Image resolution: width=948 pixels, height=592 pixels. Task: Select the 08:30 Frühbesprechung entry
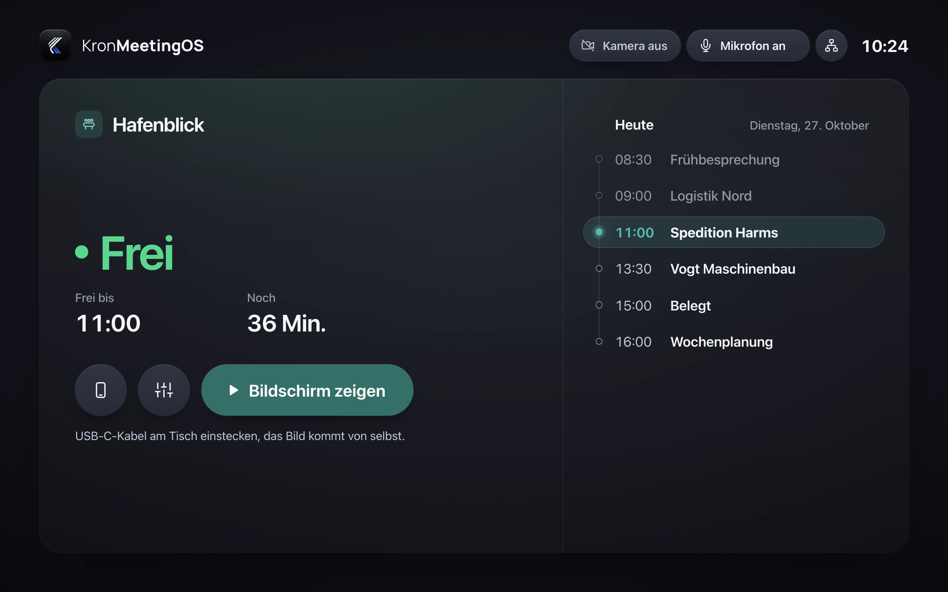pos(734,160)
